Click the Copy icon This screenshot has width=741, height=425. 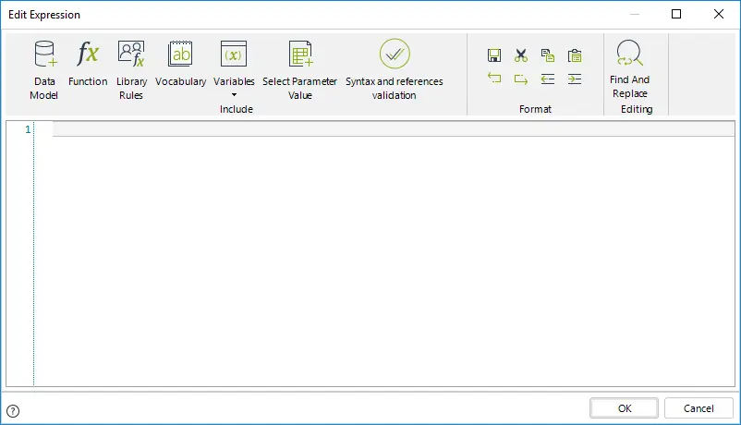point(548,55)
